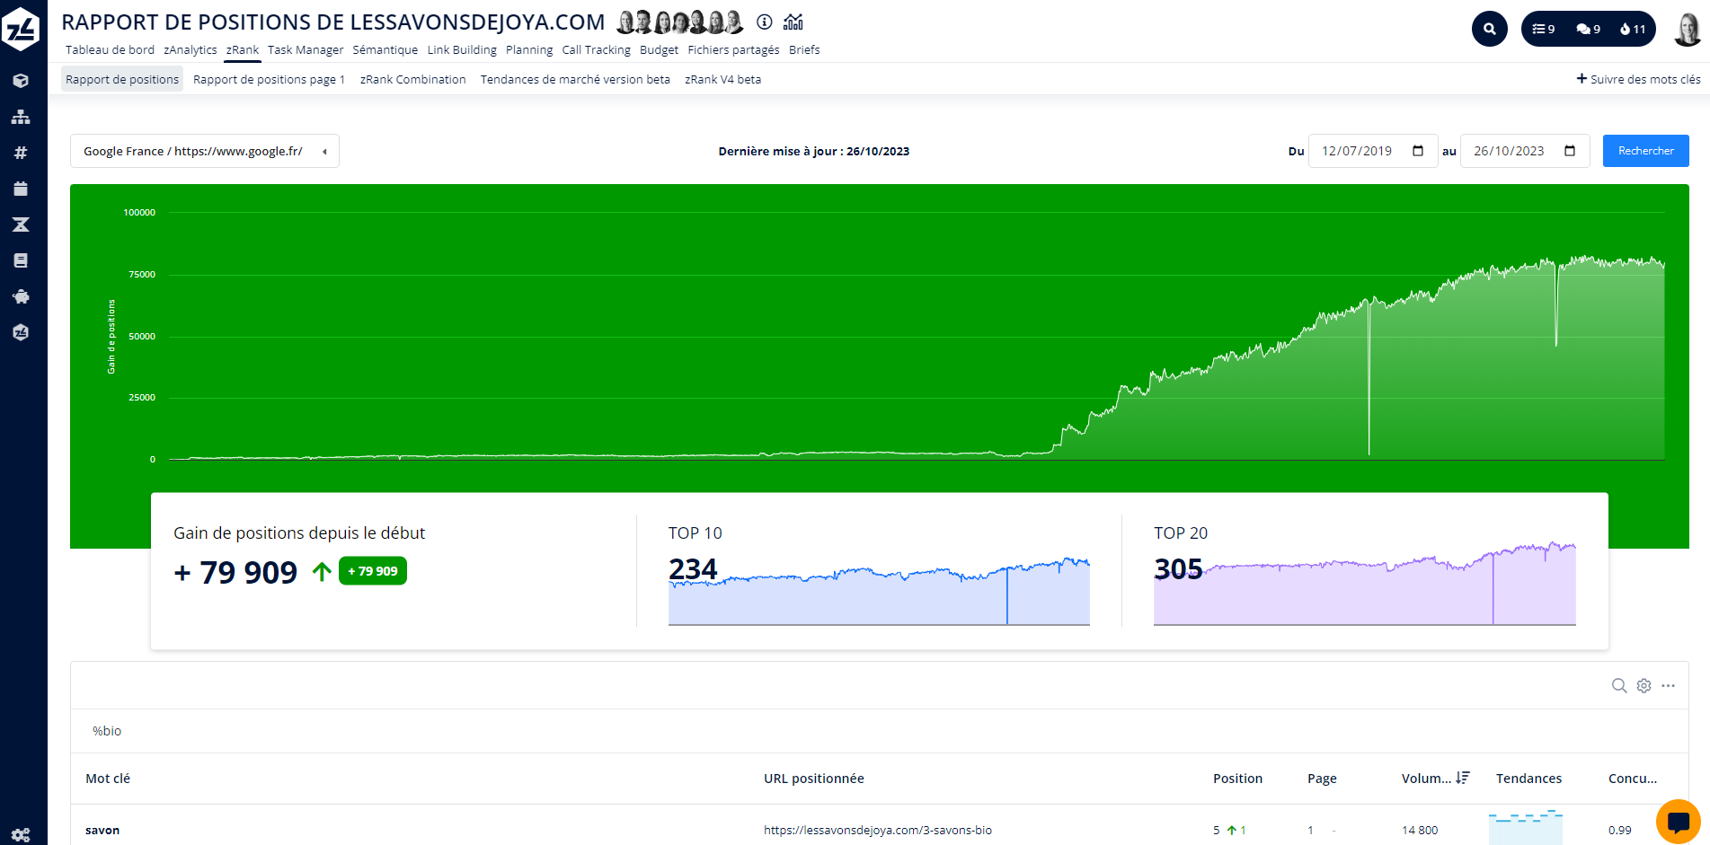This screenshot has width=1710, height=845.
Task: Click the savon keyword row
Action: [880, 826]
